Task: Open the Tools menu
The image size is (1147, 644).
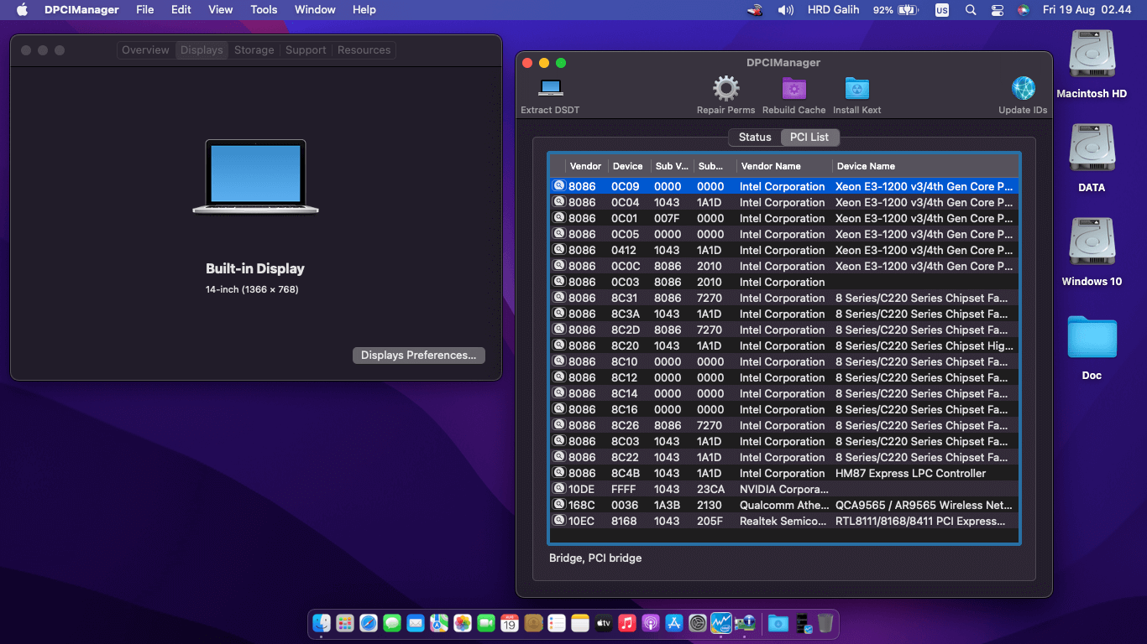Action: (x=264, y=10)
